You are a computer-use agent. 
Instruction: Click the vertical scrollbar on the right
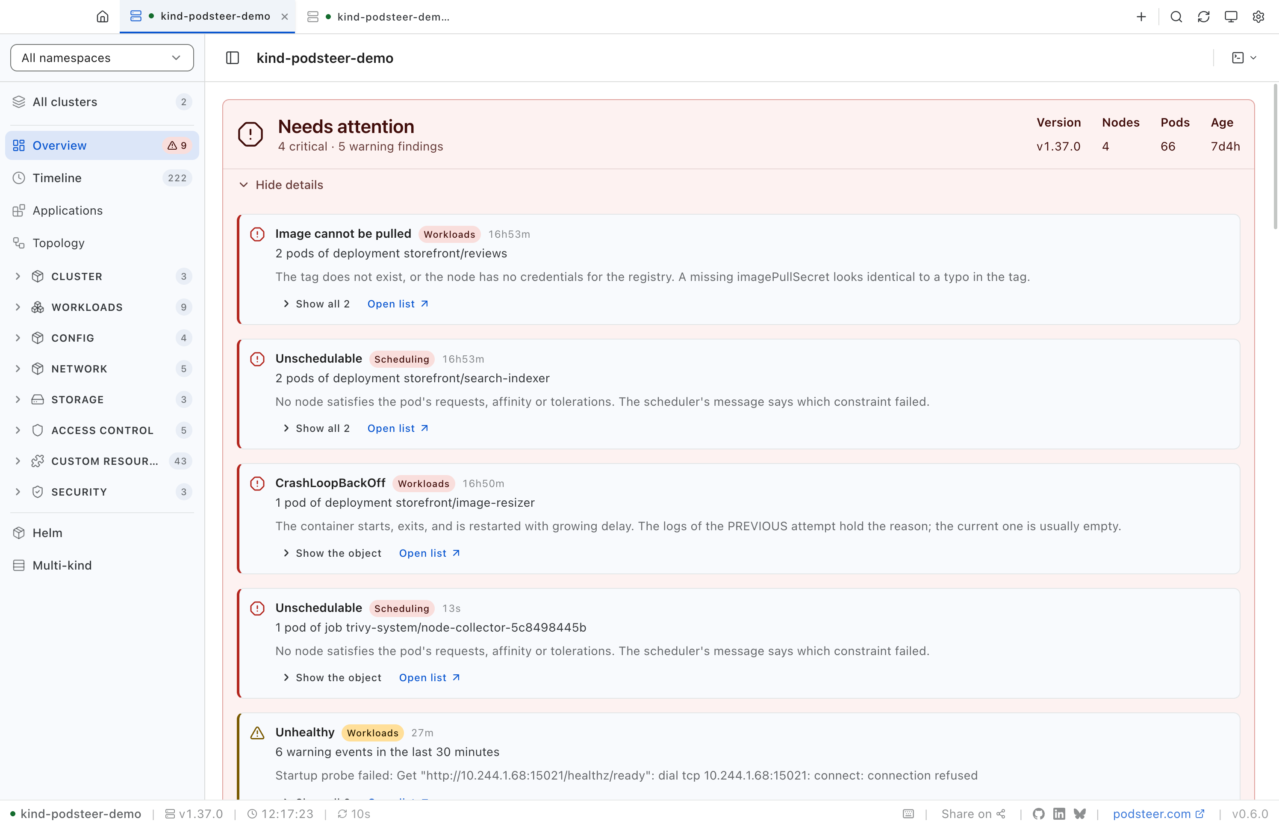(x=1275, y=157)
